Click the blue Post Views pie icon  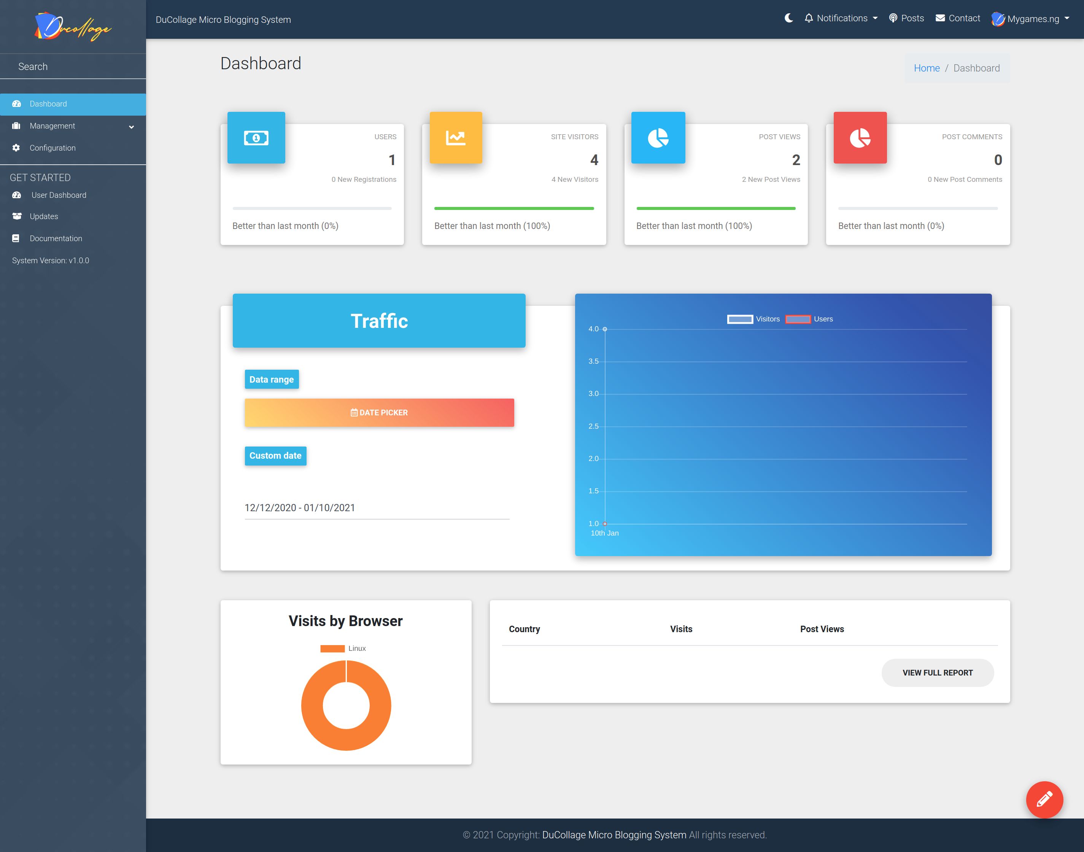(658, 138)
